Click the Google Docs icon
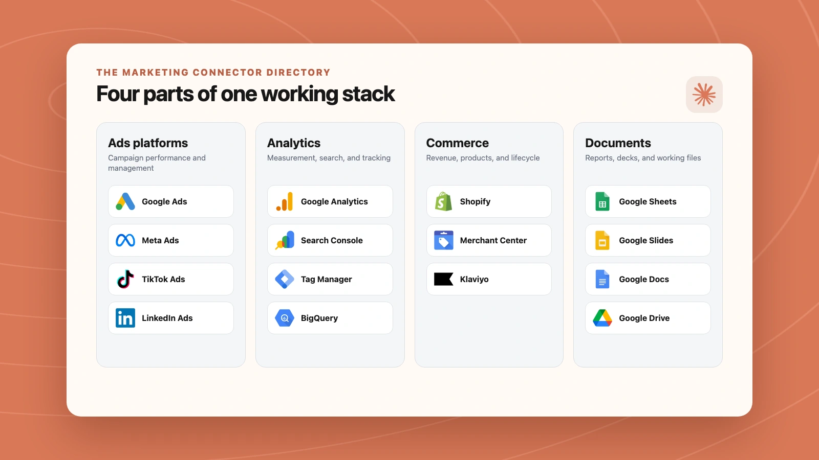This screenshot has height=460, width=819. [602, 279]
